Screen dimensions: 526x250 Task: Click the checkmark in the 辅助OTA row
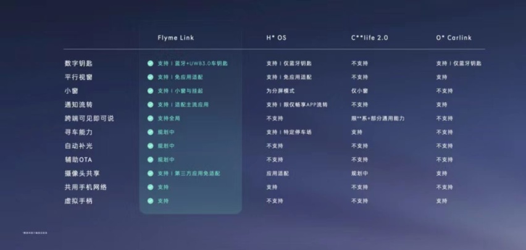150,159
